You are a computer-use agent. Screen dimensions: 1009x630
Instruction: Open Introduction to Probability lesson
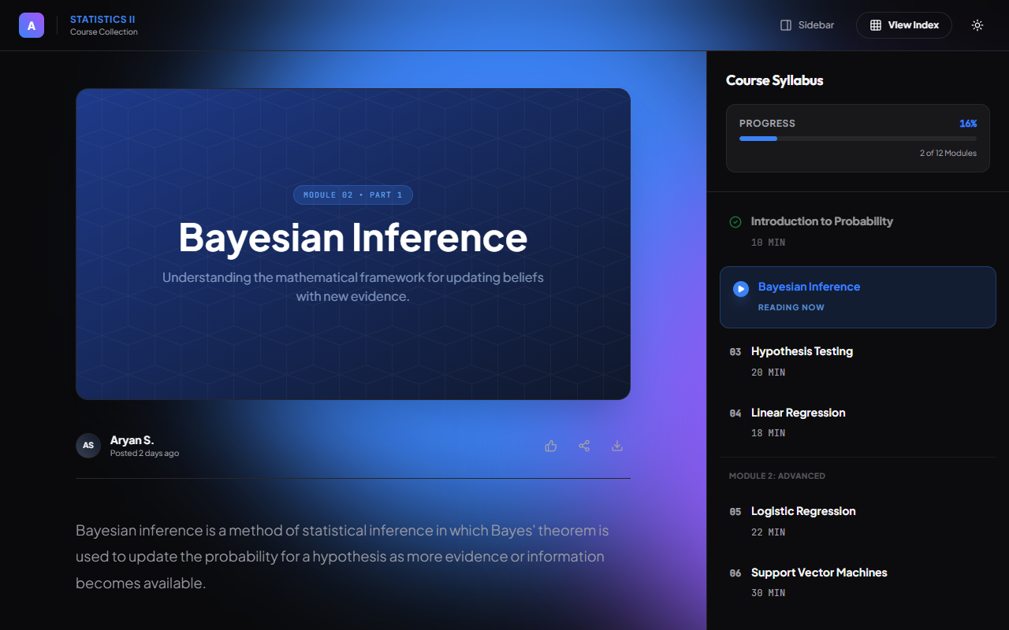[x=821, y=221]
